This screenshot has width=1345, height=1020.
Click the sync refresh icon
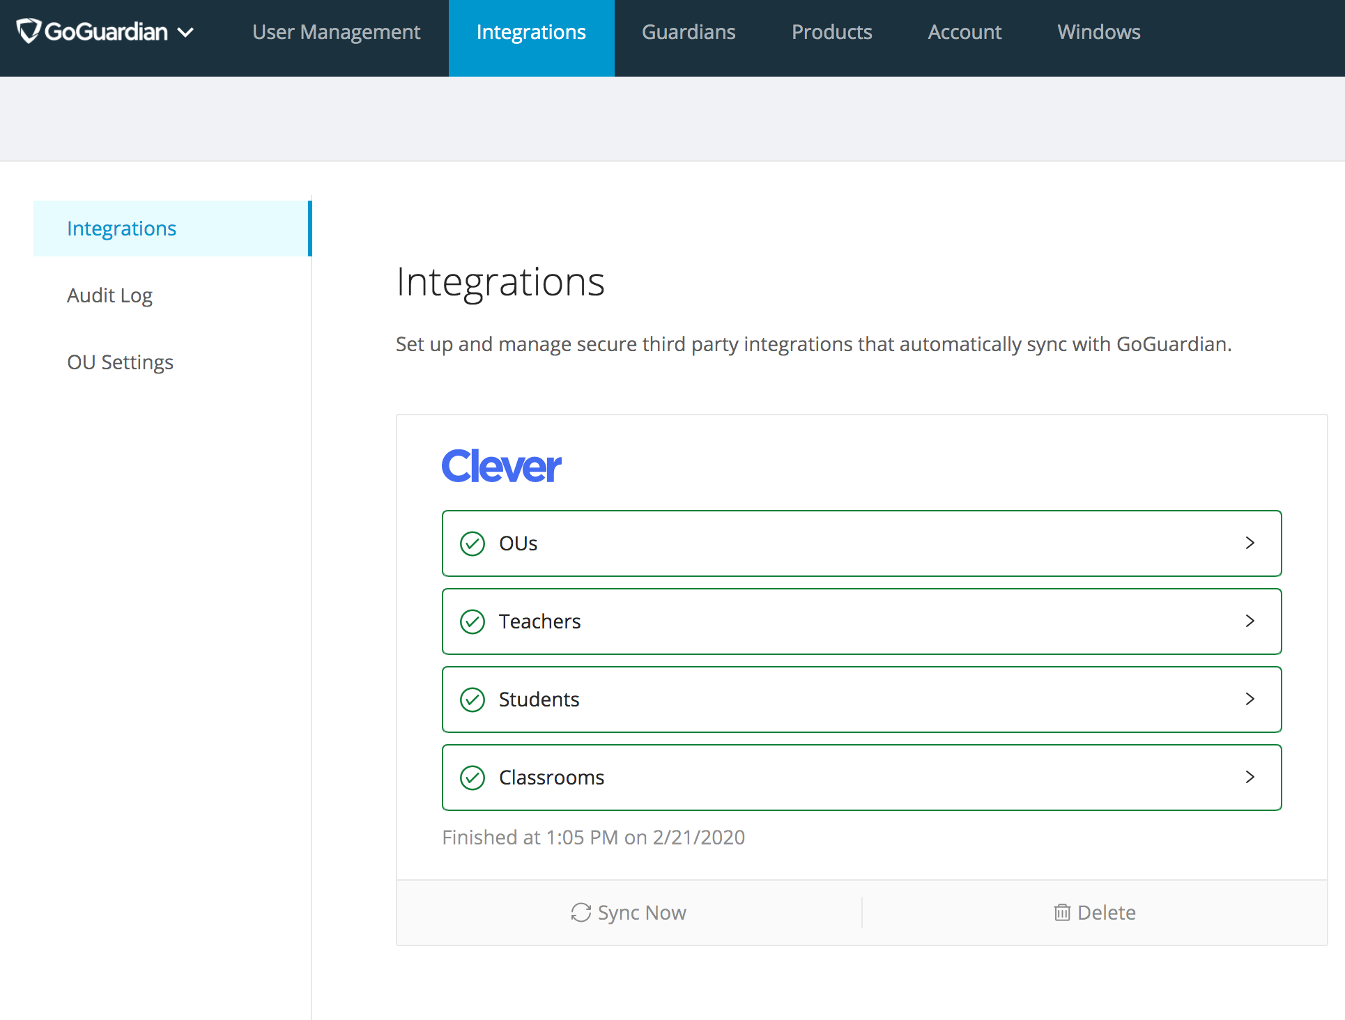point(581,913)
